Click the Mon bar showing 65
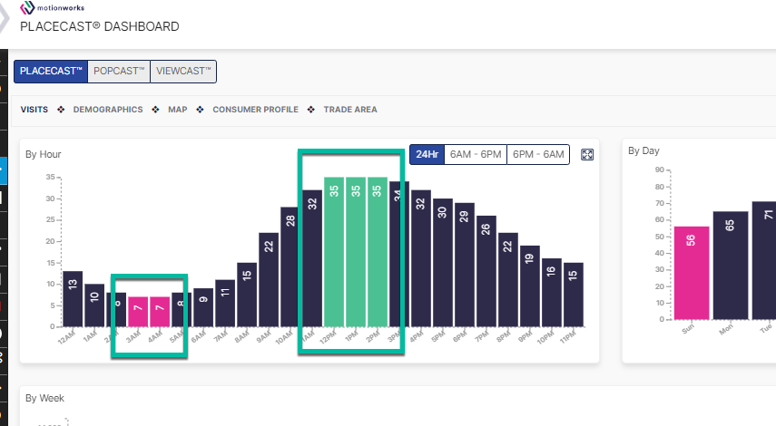 pos(731,266)
